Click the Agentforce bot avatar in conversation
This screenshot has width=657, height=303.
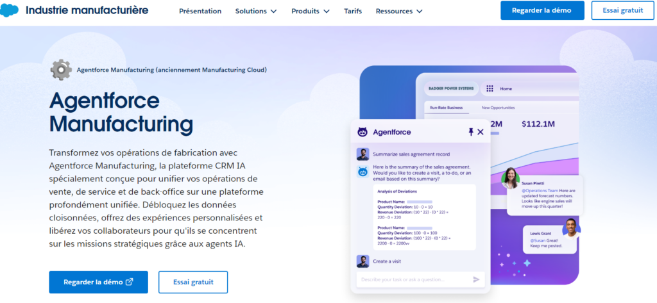[363, 172]
